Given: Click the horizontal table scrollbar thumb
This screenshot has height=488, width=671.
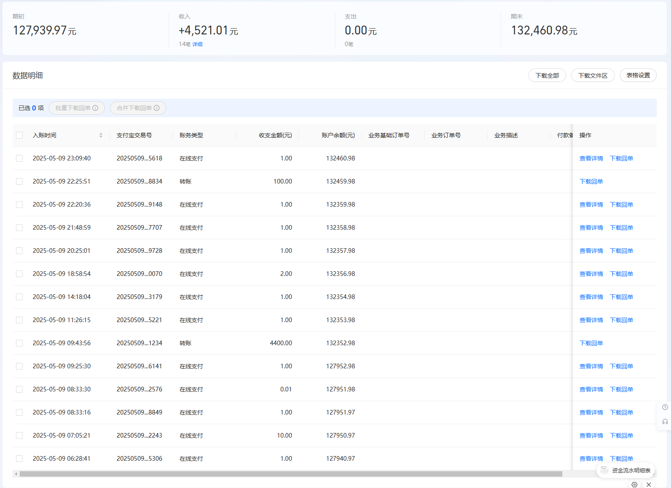Looking at the screenshot, I should point(290,474).
